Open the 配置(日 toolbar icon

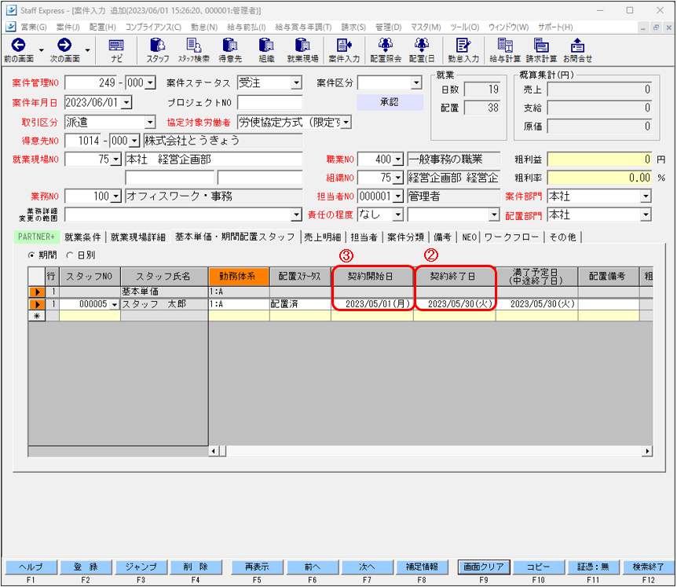click(422, 50)
